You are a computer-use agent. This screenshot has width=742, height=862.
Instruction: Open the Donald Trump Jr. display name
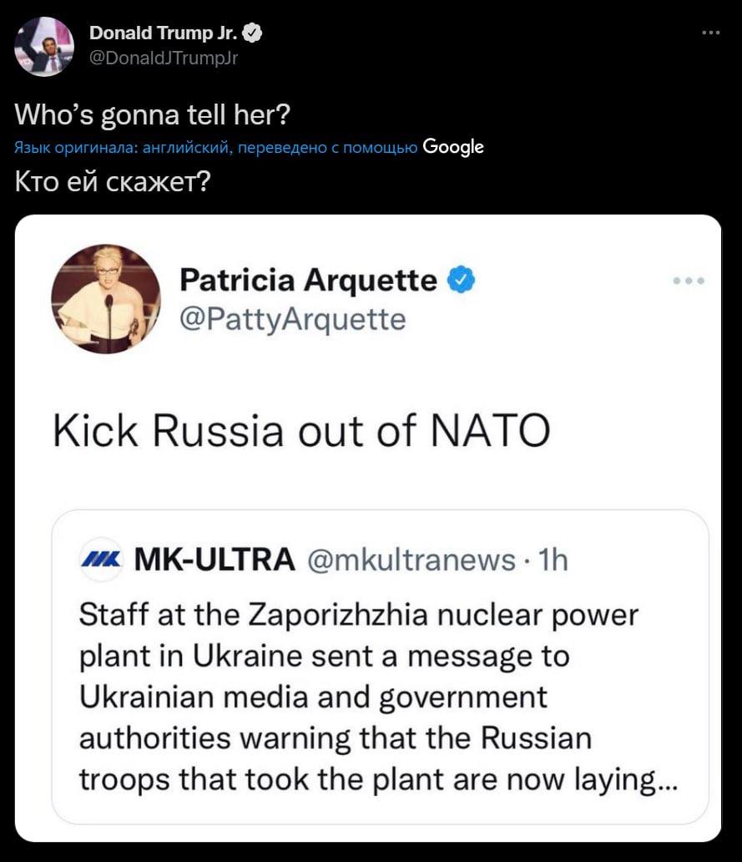(x=164, y=33)
